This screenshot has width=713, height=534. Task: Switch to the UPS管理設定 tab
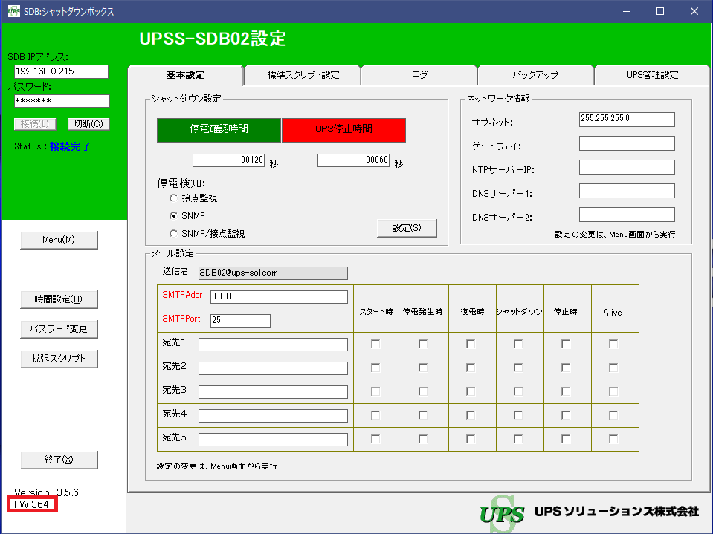652,75
